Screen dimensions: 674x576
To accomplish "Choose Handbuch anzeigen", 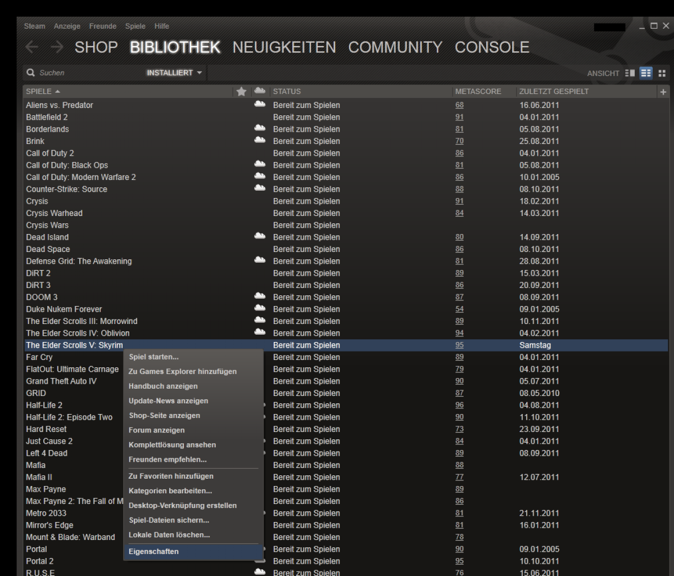I will [x=193, y=386].
